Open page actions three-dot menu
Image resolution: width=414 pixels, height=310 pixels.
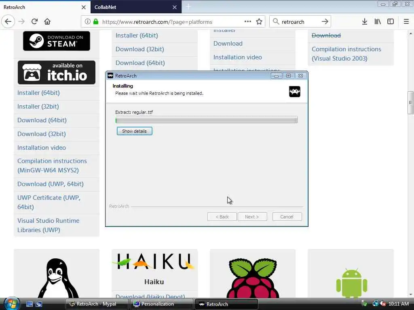[248, 22]
